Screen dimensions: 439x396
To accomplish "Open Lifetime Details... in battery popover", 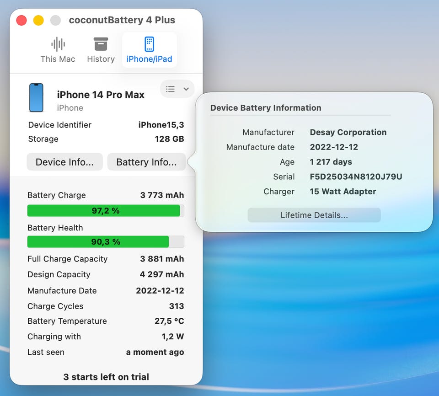I will point(314,215).
